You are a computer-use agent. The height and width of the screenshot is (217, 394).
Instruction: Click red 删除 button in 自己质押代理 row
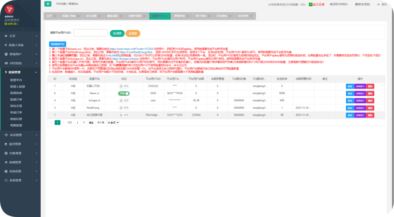pos(370,115)
